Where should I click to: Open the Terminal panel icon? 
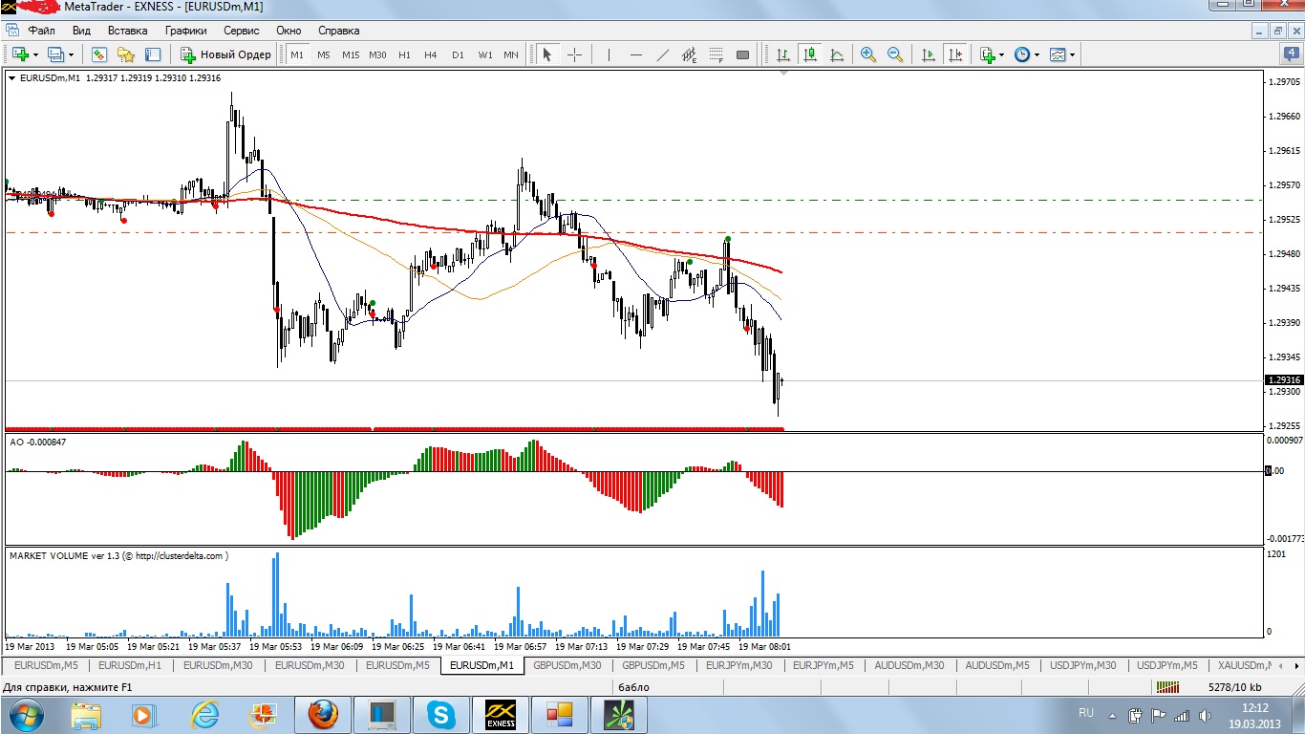click(x=152, y=54)
